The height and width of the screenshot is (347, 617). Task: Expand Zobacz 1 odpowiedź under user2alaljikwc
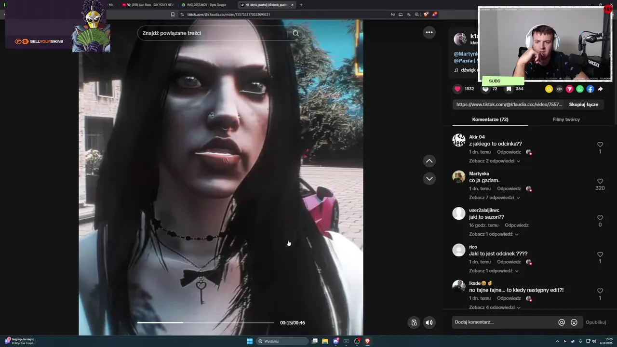point(494,234)
